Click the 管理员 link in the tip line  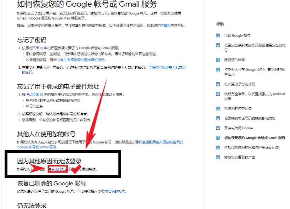(x=166, y=26)
